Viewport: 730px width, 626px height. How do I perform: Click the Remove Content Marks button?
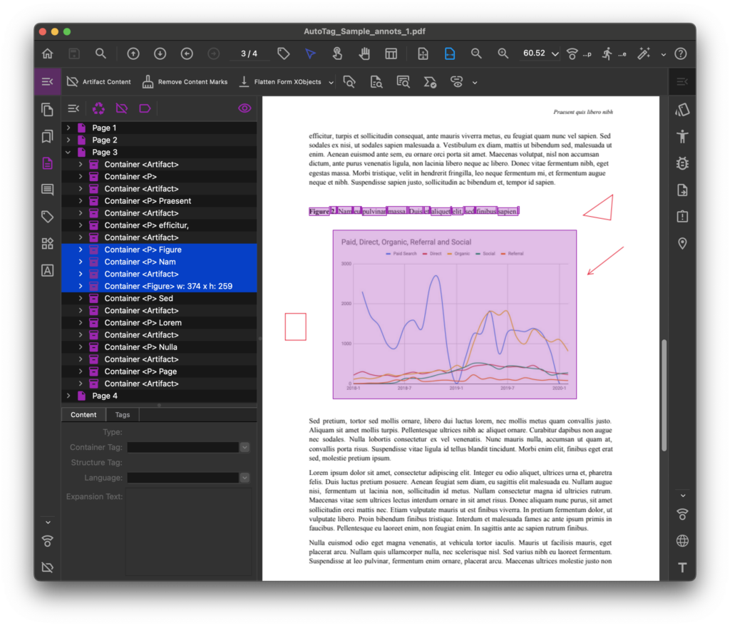(x=185, y=82)
